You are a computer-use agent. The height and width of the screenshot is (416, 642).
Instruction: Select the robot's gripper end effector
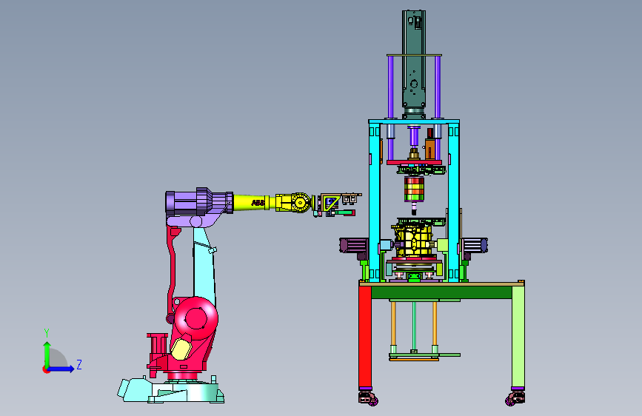tap(337, 204)
